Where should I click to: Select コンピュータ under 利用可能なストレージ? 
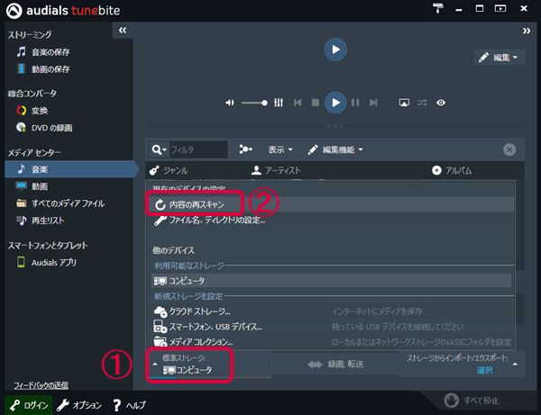(331, 281)
